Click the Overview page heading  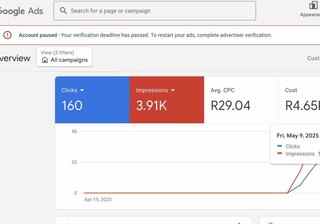pyautogui.click(x=15, y=58)
